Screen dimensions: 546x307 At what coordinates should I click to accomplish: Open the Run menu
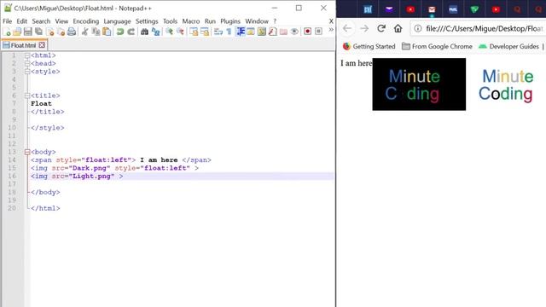210,21
